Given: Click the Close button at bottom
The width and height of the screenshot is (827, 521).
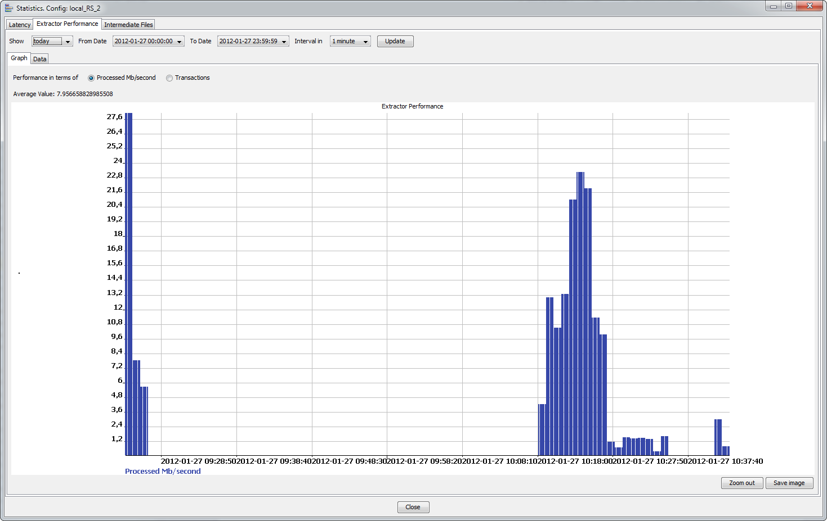Looking at the screenshot, I should click(413, 507).
